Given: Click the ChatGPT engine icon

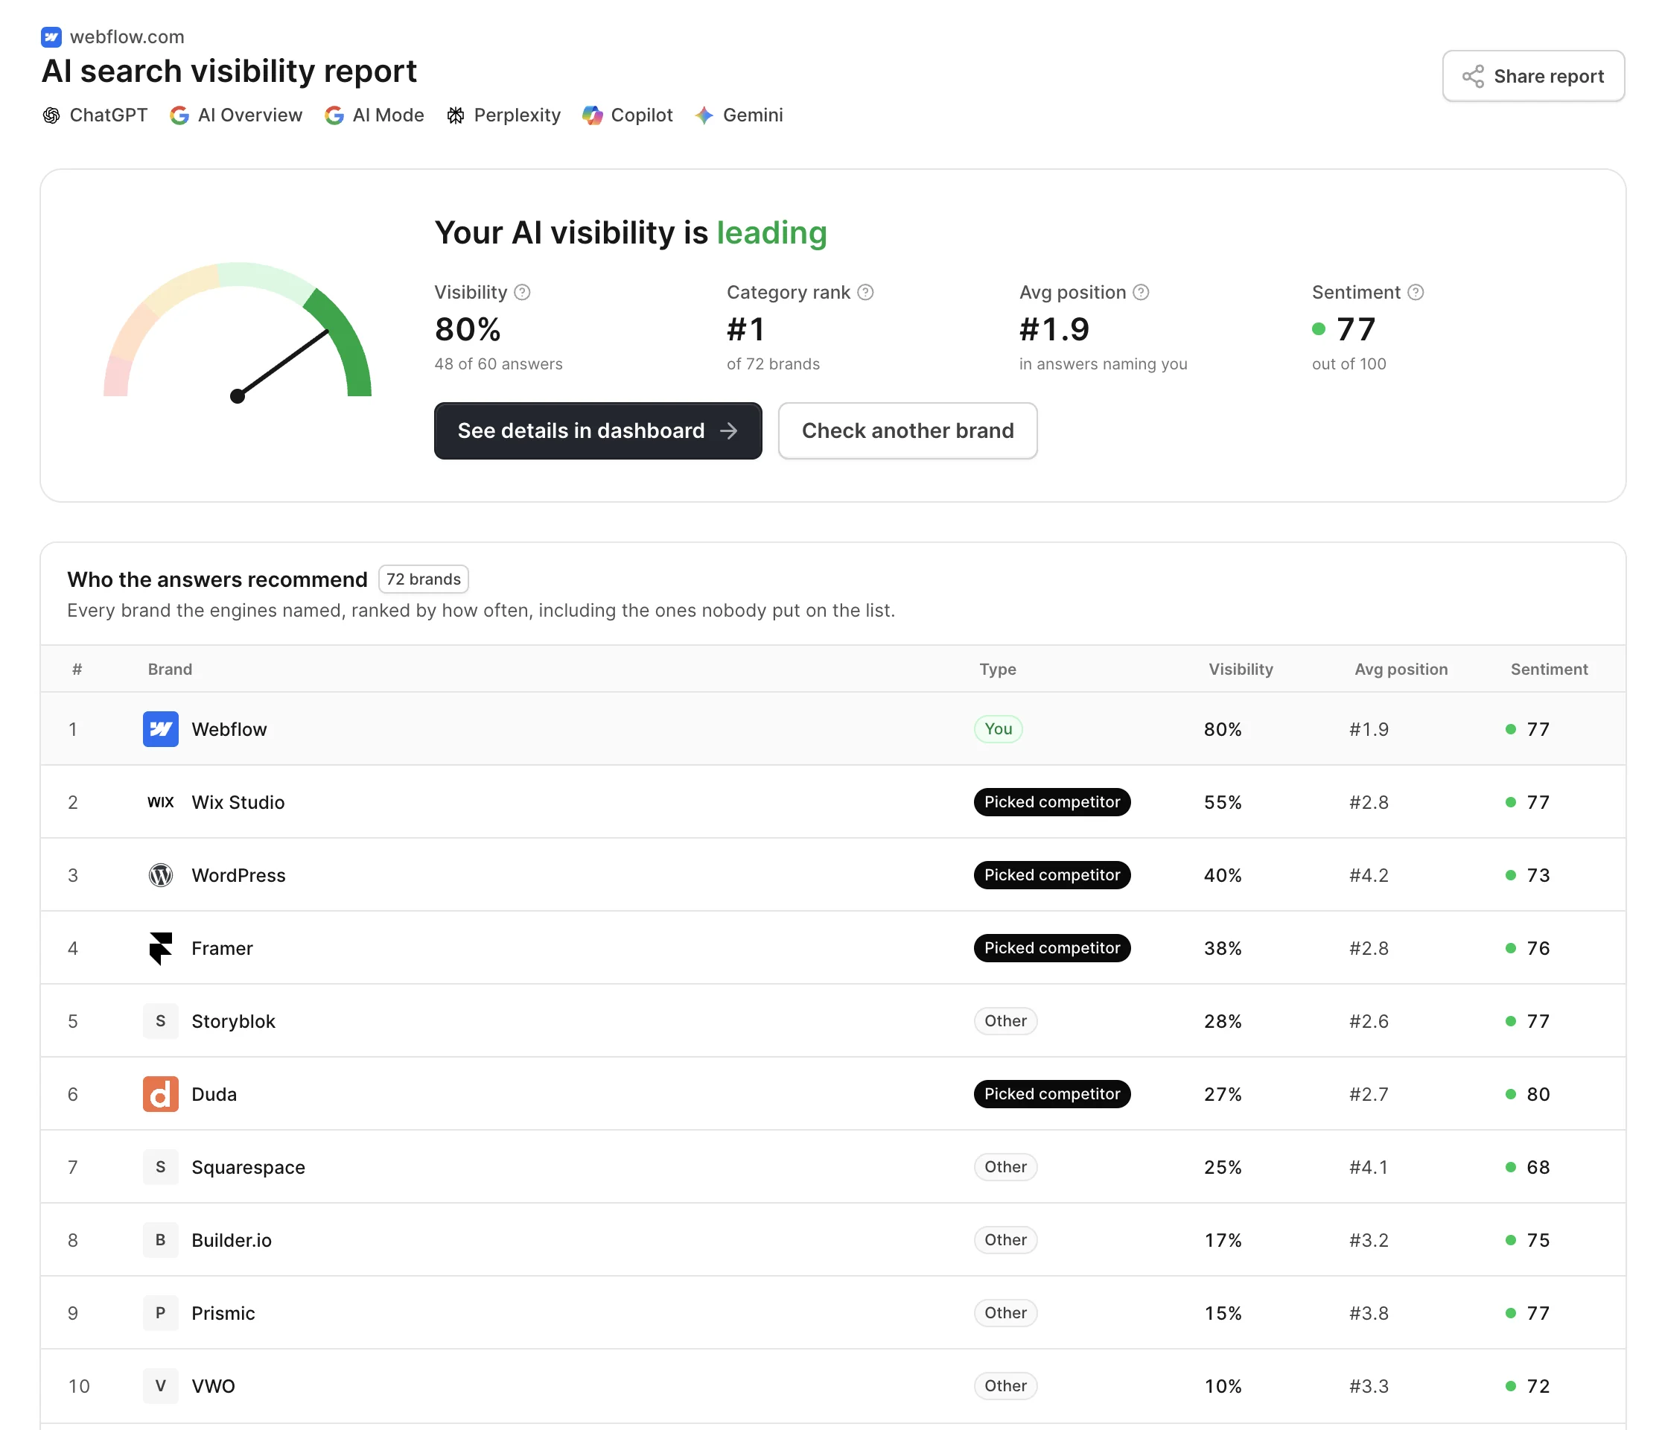Looking at the screenshot, I should coord(51,115).
